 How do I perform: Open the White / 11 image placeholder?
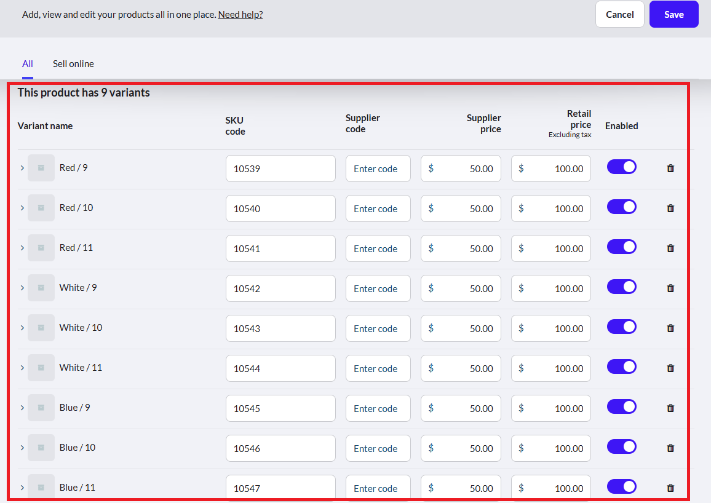tap(41, 367)
